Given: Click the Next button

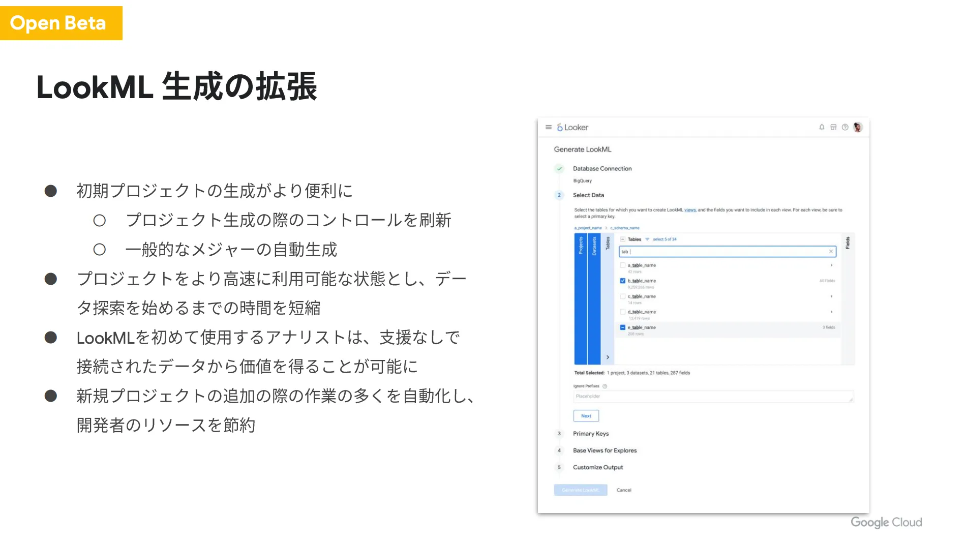Looking at the screenshot, I should pyautogui.click(x=586, y=416).
